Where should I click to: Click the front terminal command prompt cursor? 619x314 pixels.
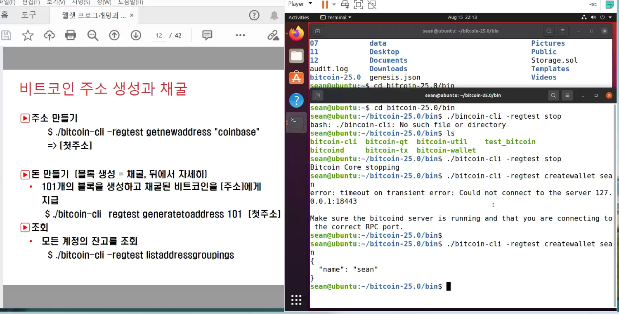[448, 286]
